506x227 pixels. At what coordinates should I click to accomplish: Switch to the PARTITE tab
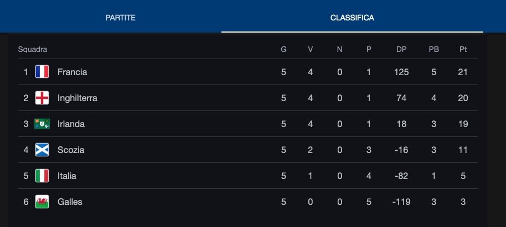click(120, 18)
